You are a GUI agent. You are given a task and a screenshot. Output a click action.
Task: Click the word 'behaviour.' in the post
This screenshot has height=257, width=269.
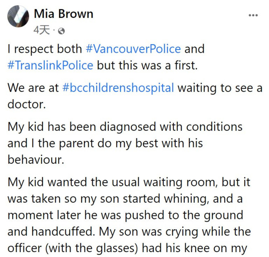(36, 160)
